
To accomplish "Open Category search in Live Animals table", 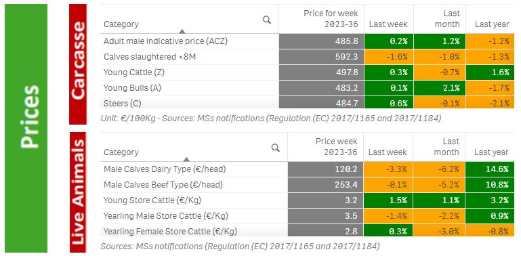I will [275, 148].
